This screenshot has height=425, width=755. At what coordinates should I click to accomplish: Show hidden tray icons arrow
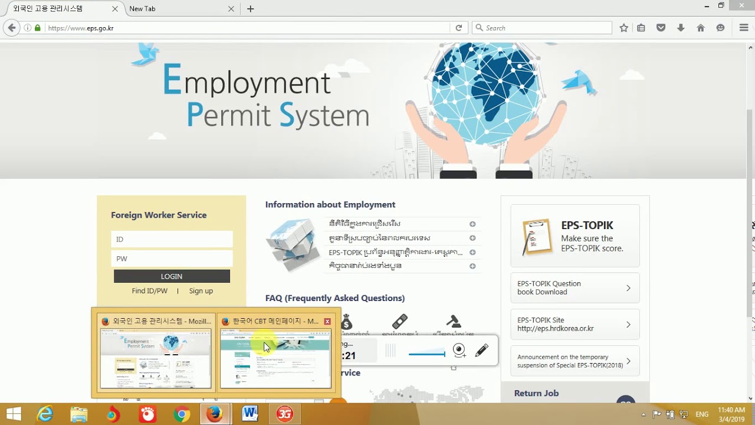[644, 414]
